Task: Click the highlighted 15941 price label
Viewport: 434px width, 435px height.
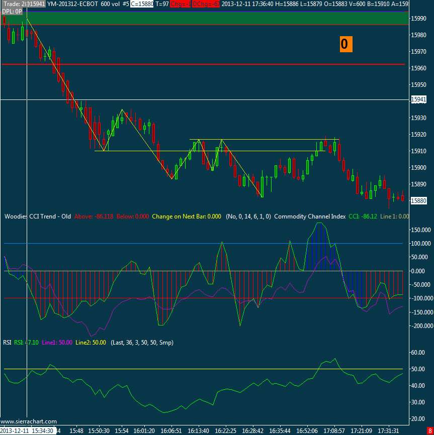Action: click(x=418, y=99)
